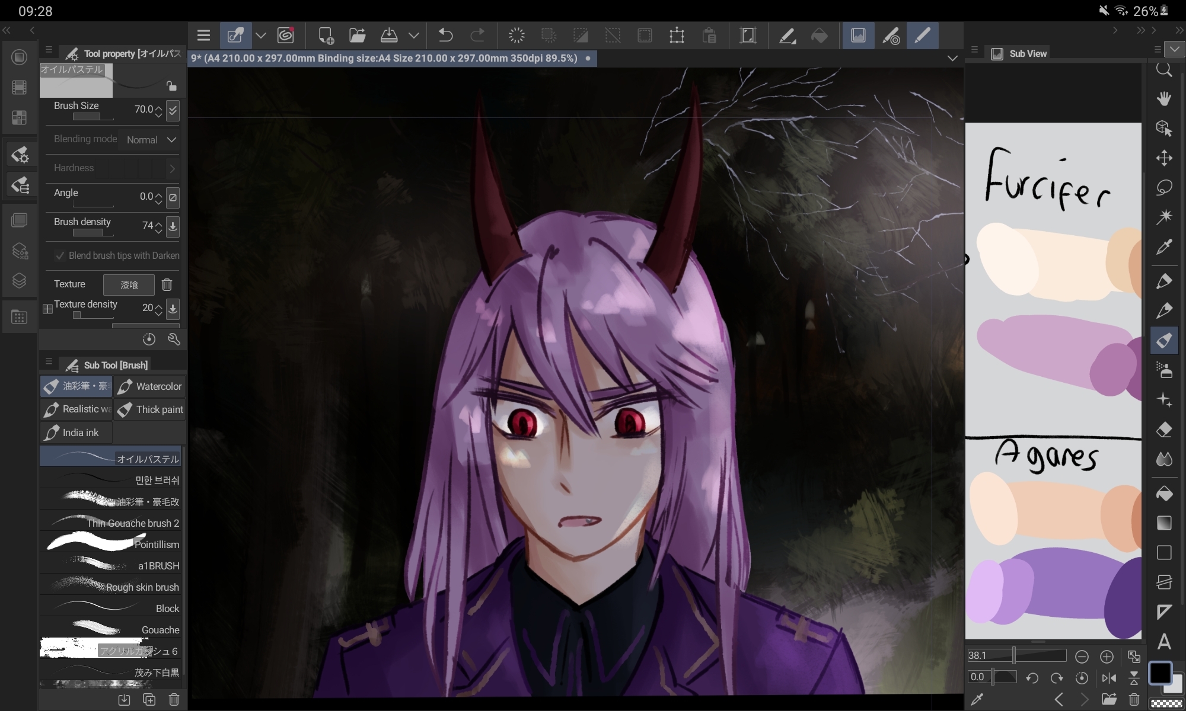Select the Watercolor brush group tab
Screen dimensions: 1186x711
point(150,386)
